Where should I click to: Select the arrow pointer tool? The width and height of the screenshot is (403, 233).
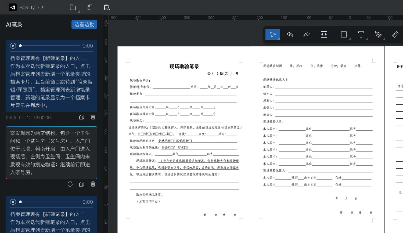272,35
